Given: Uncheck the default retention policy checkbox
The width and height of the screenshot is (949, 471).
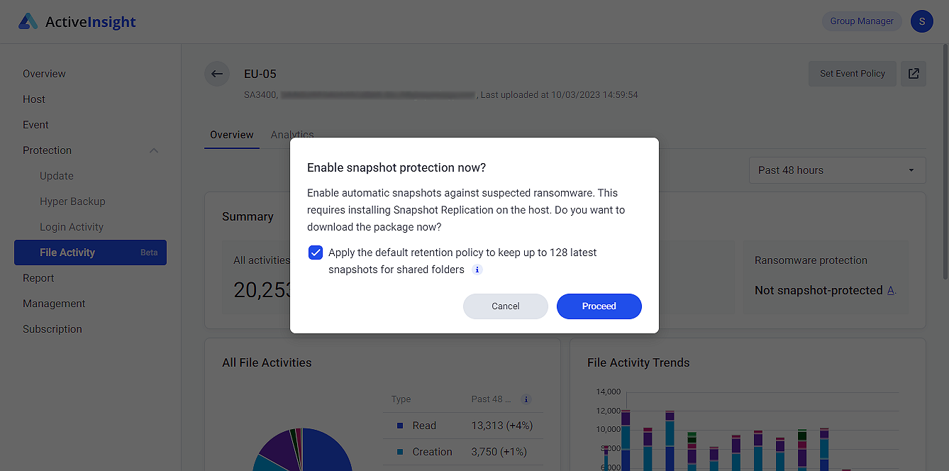Looking at the screenshot, I should point(316,253).
